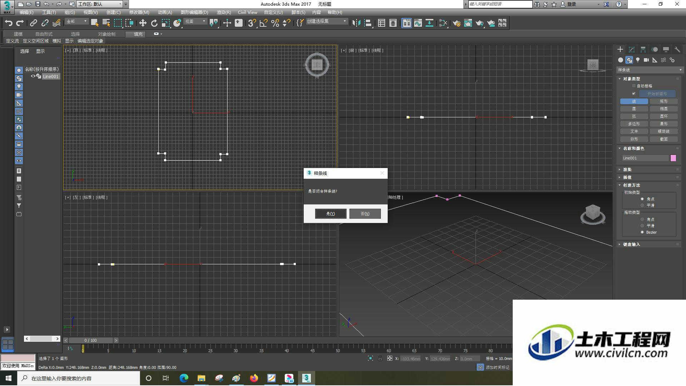Collapse the 名称和颜色 rollout
686x386 pixels.
pos(633,149)
